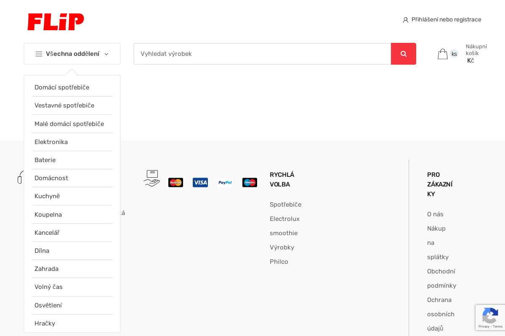This screenshot has width=505, height=336.
Task: Open the shopping bag cart icon
Action: [442, 54]
